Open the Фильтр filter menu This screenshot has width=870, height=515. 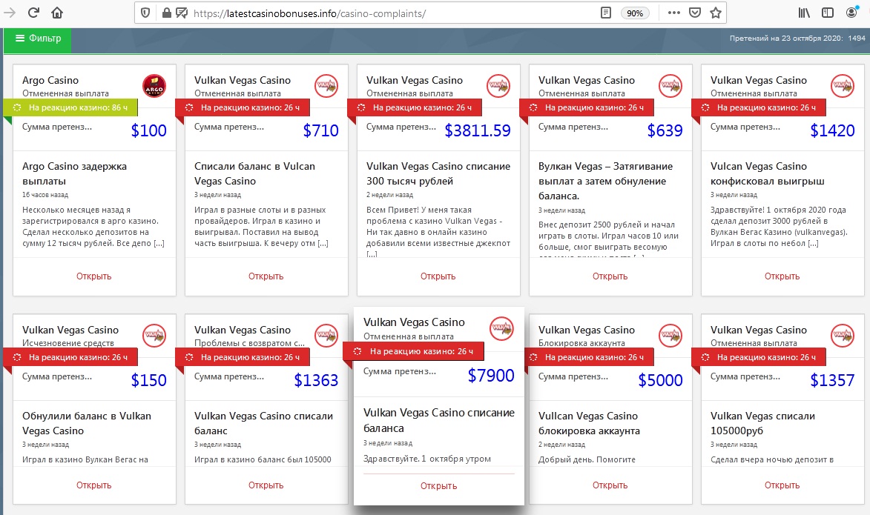38,39
